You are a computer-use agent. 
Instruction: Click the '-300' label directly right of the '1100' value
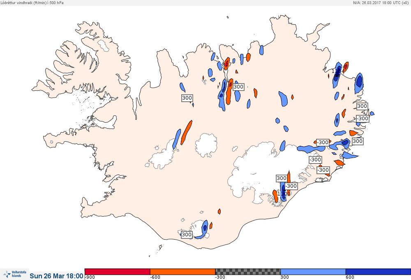[x=291, y=186]
